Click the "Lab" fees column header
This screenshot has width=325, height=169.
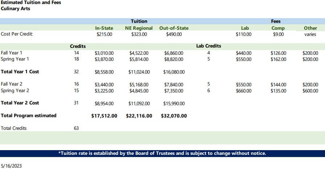pos(245,28)
